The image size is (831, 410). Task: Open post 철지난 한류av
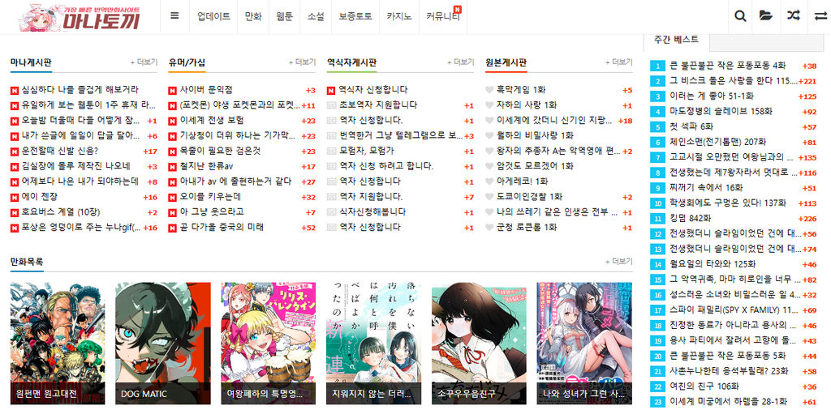[207, 167]
